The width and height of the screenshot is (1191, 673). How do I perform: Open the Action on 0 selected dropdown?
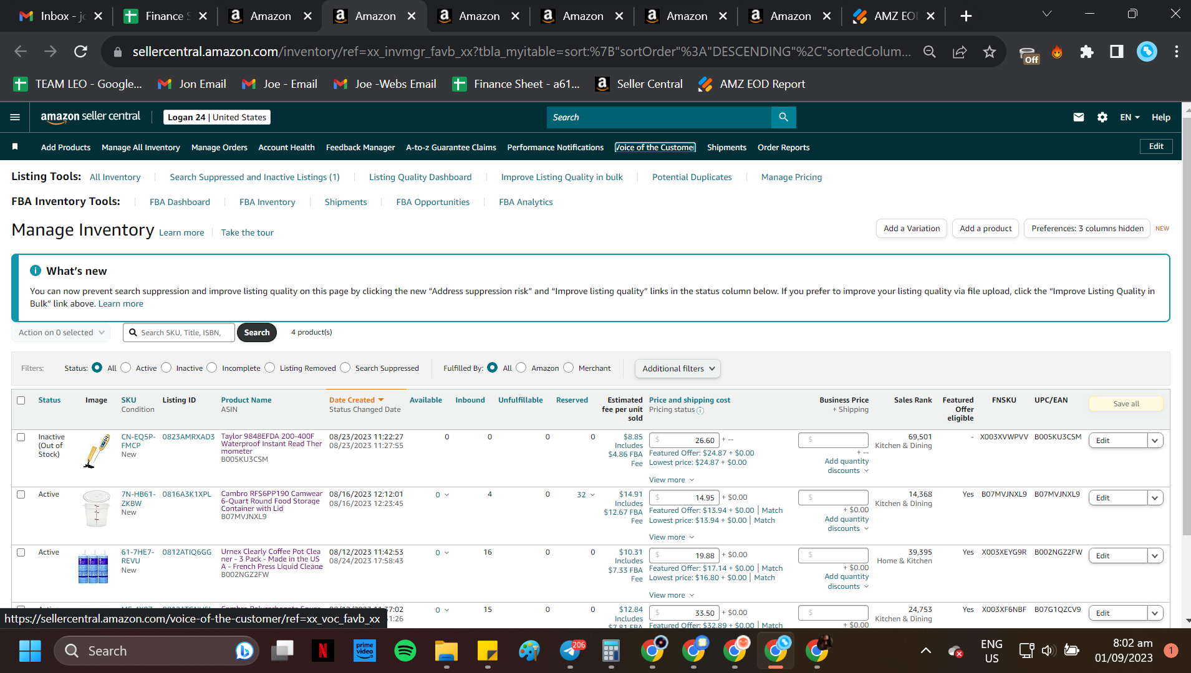61,333
